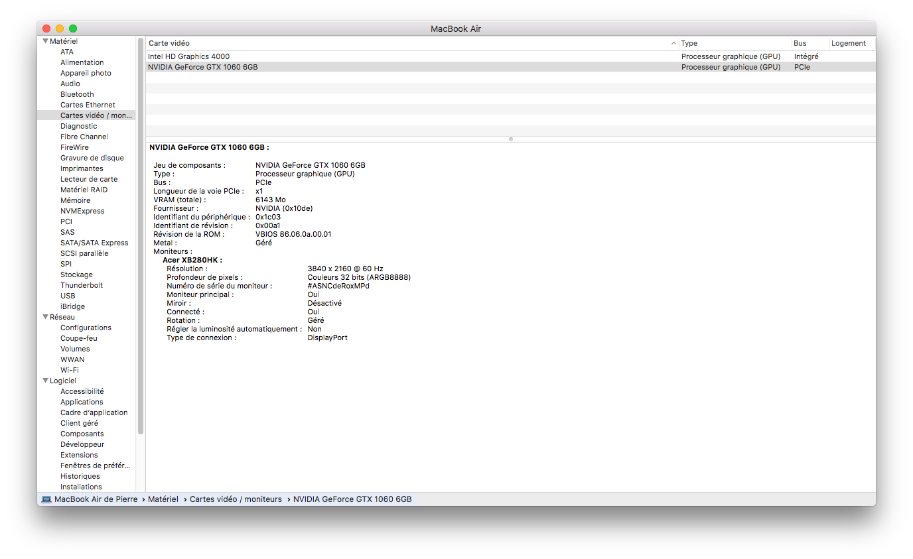Image resolution: width=913 pixels, height=559 pixels.
Task: Open Applications in the sidebar
Action: click(x=82, y=402)
